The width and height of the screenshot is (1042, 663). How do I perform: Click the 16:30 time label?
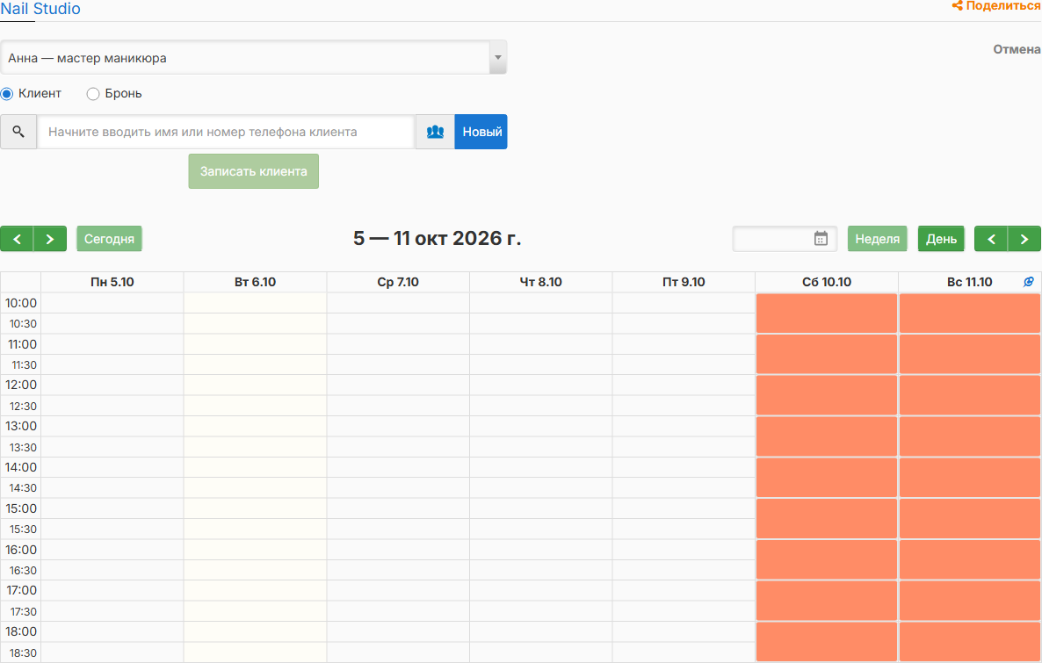[23, 570]
